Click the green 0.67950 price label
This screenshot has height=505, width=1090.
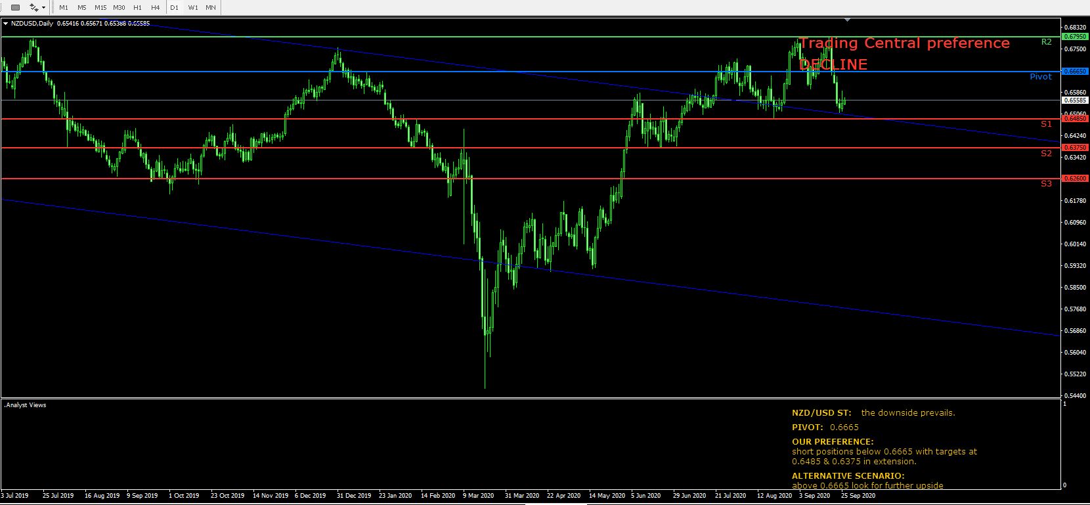pos(1074,37)
